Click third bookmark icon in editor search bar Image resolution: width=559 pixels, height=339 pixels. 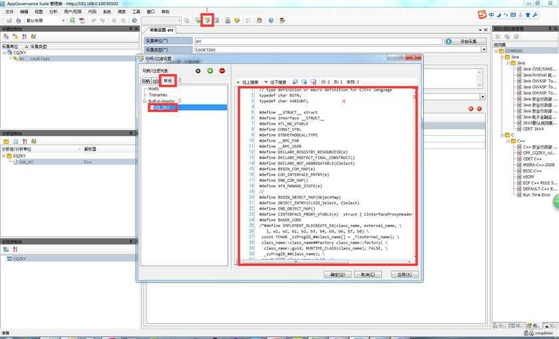[313, 82]
